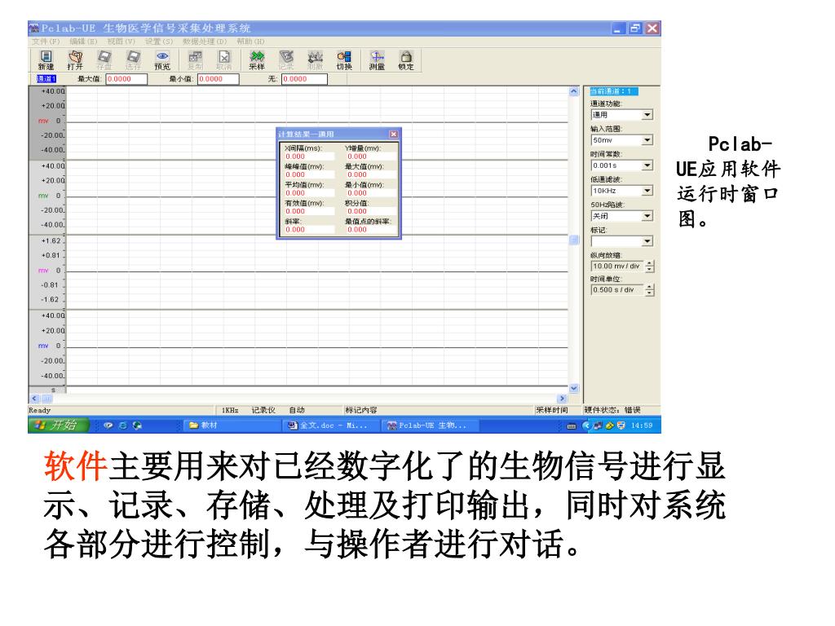Click the 复制 (Copy) toolbar icon
Viewport: 835px width, 626px height.
pyautogui.click(x=196, y=60)
